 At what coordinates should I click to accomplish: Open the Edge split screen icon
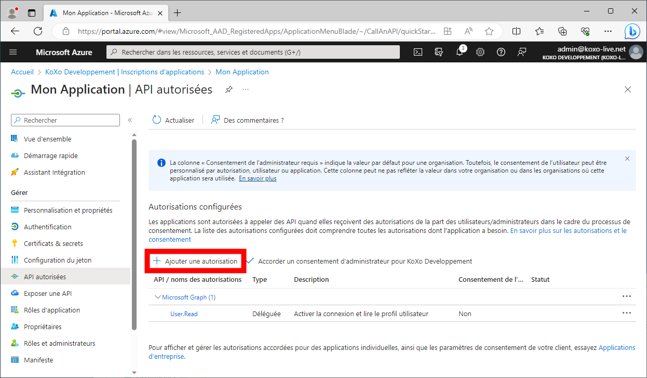click(516, 31)
